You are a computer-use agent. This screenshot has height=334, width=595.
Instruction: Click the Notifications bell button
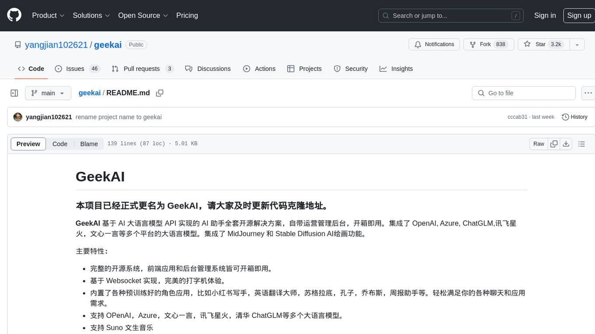434,45
